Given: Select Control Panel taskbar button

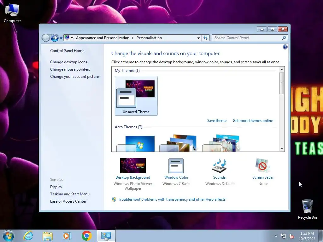Looking at the screenshot, I should pyautogui.click(x=106, y=236).
